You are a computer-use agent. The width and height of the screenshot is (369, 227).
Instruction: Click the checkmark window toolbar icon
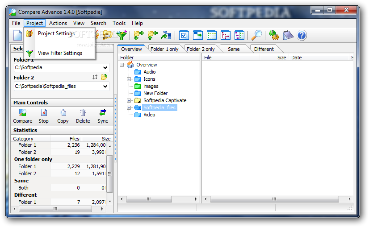point(184,36)
